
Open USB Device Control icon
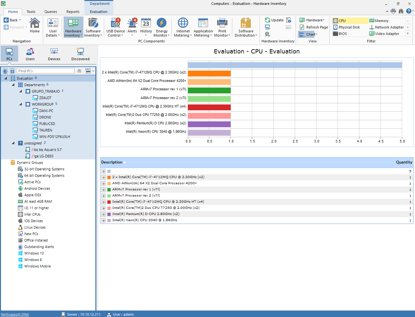(x=116, y=23)
